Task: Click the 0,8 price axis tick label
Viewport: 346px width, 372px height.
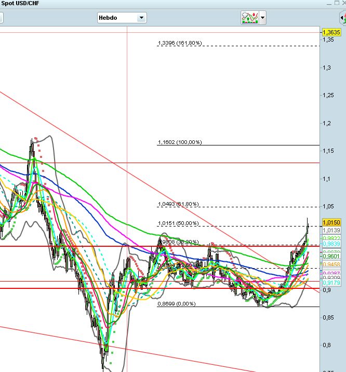Action: point(327,345)
